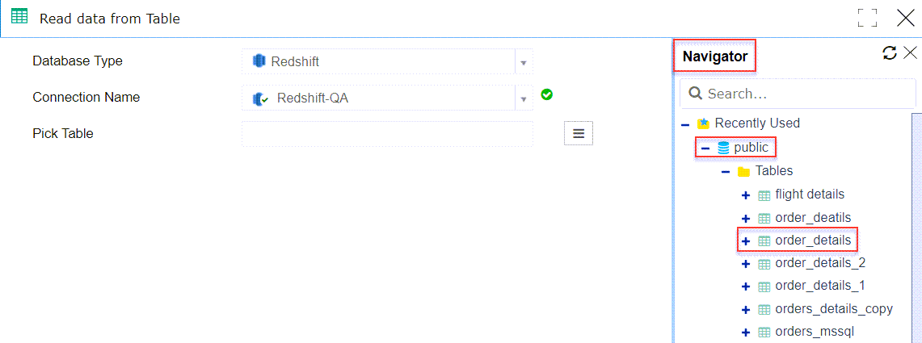The image size is (922, 343).
Task: Open the Database Type dropdown arrow
Action: 524,61
